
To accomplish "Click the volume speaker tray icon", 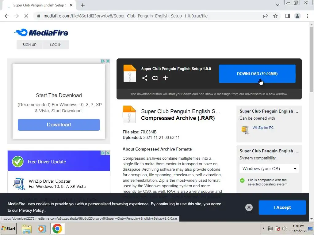I will click(285, 228).
